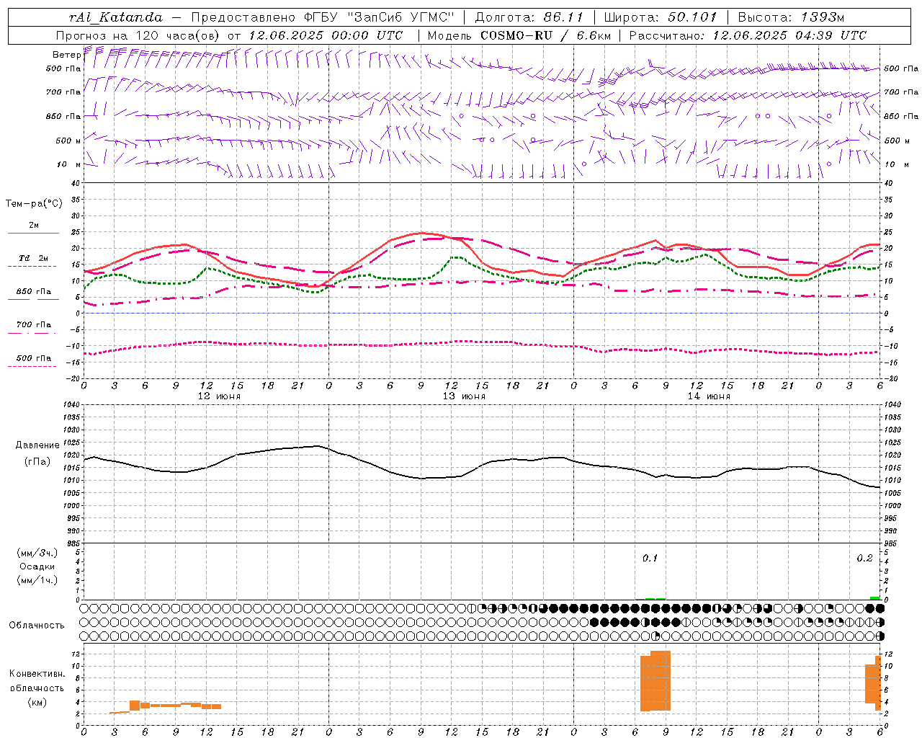Click the Конвективн. облачность (км) label

[x=37, y=688]
